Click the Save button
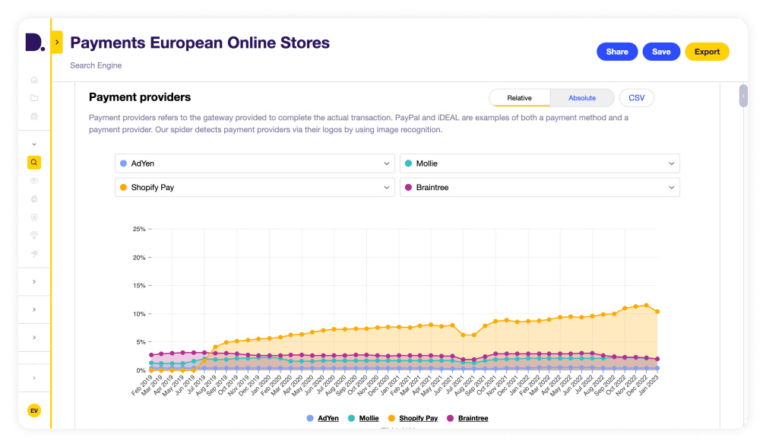 pyautogui.click(x=661, y=52)
